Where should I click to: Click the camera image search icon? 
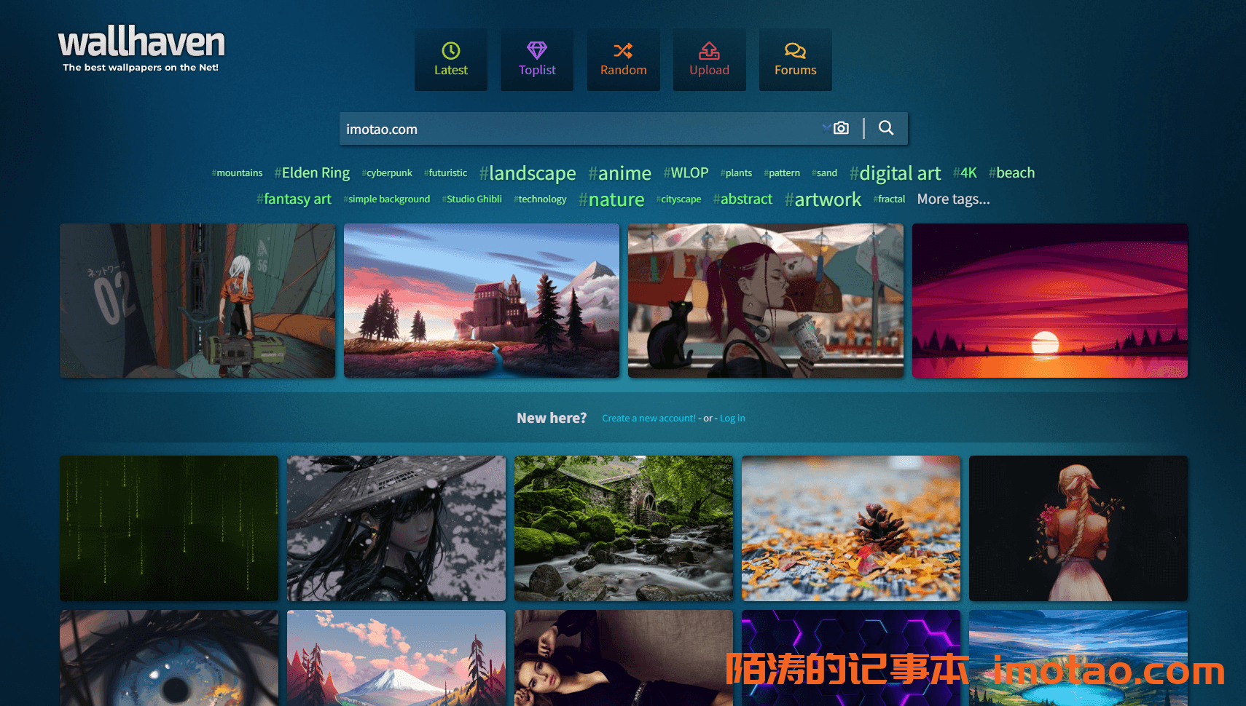[x=842, y=128]
